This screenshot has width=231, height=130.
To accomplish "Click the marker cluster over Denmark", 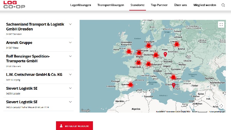I will tap(148, 45).
